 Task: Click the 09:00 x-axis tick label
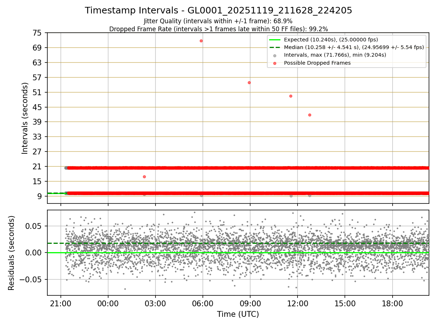click(250, 303)
